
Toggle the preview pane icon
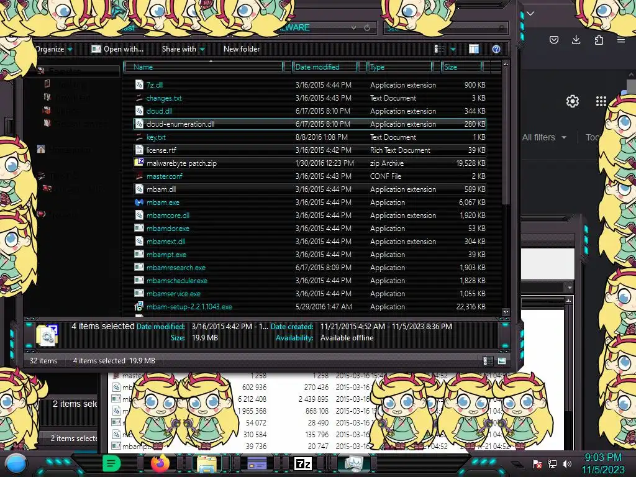474,49
